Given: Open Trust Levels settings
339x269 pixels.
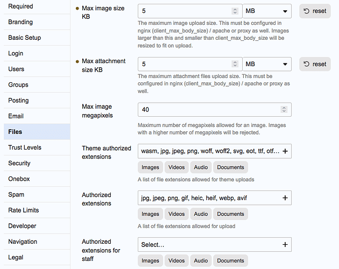Looking at the screenshot, I should pos(37,147).
